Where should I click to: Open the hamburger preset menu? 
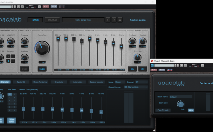[x=120, y=20]
